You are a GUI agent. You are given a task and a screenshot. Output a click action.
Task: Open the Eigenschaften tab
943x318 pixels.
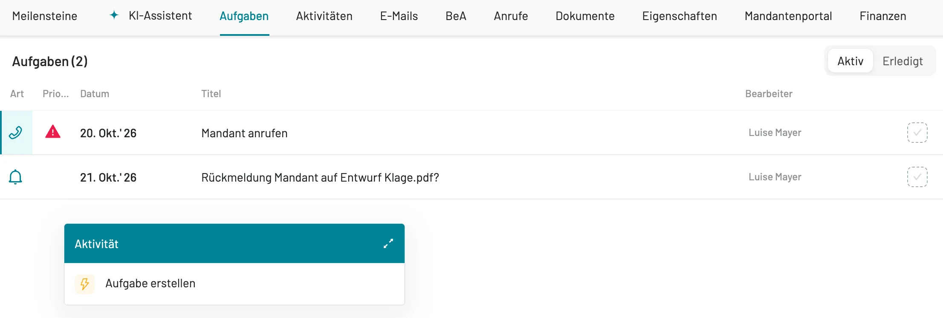pos(680,16)
